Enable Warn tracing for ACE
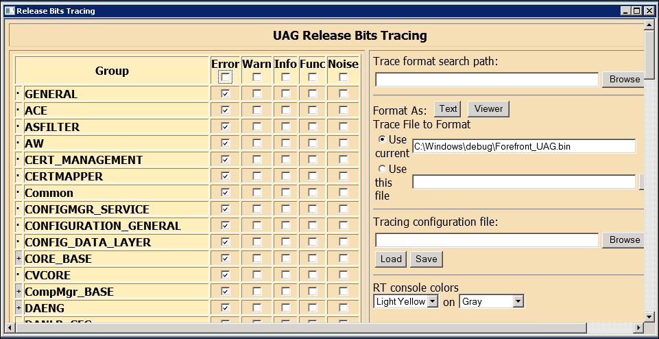 pyautogui.click(x=256, y=110)
